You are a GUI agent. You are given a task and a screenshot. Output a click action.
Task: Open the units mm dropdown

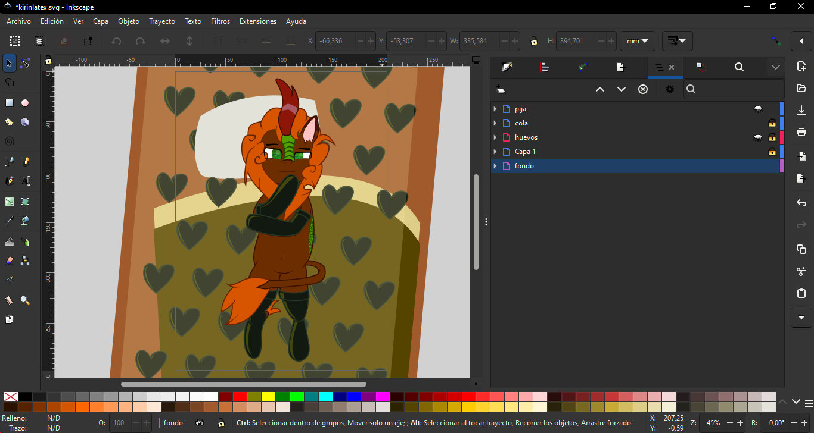[x=637, y=41]
